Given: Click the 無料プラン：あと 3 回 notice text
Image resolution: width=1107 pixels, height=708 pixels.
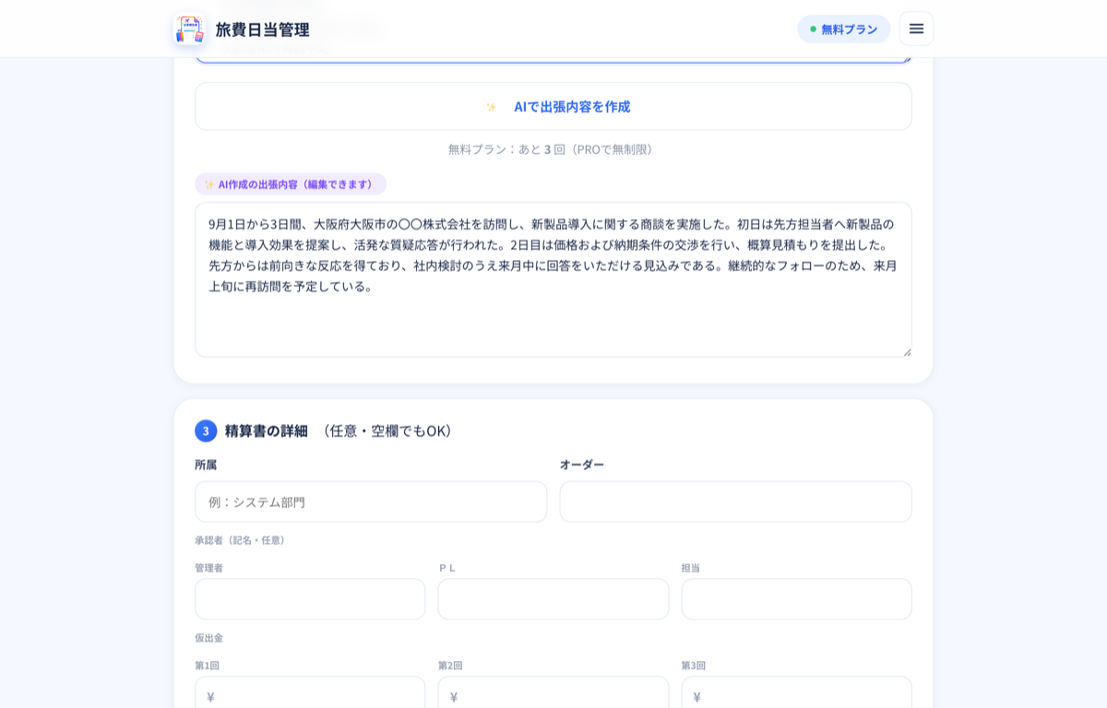Looking at the screenshot, I should pos(553,149).
